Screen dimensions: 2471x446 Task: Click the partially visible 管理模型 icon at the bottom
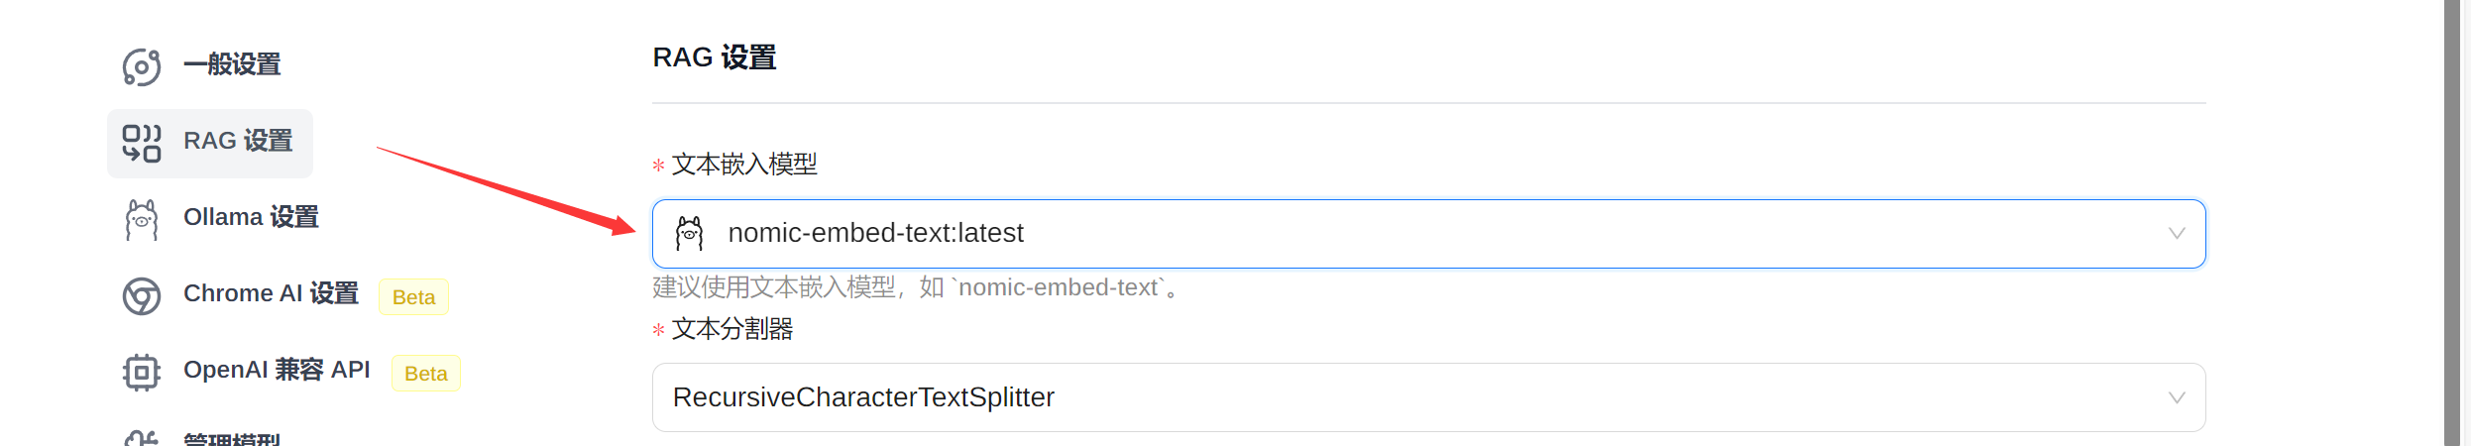point(141,438)
